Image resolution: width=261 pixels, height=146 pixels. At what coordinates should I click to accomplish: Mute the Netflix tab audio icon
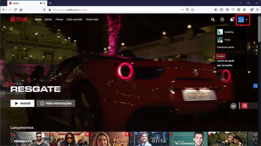(x=41, y=3)
